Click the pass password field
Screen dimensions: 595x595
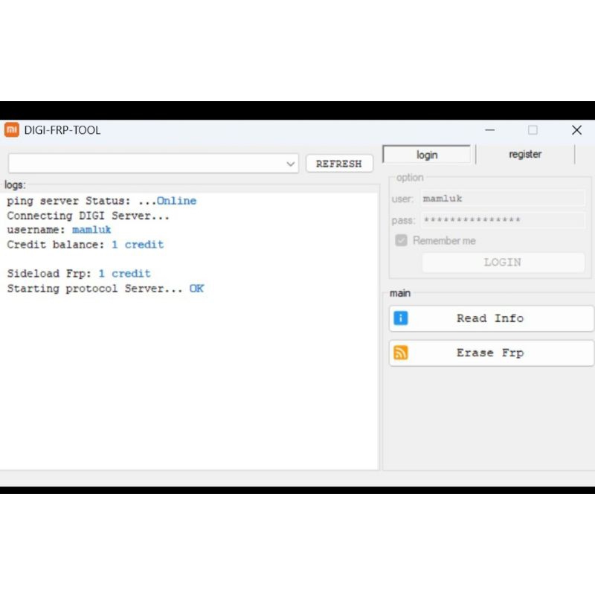click(x=503, y=219)
